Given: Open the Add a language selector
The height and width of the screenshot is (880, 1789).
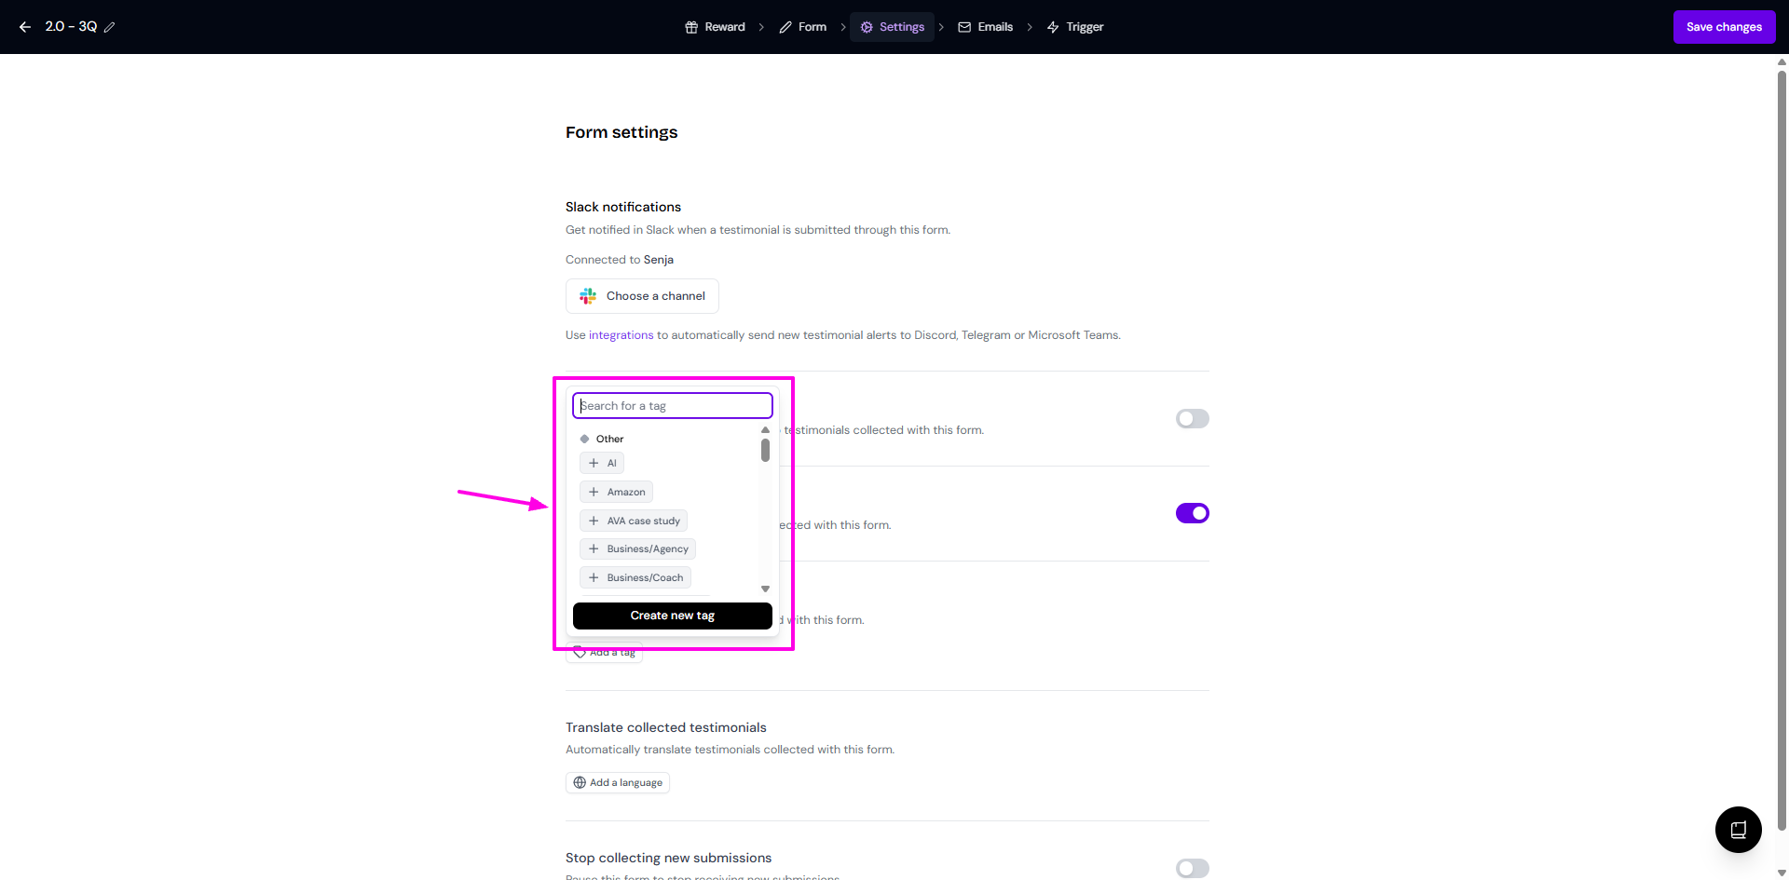Looking at the screenshot, I should tap(618, 783).
